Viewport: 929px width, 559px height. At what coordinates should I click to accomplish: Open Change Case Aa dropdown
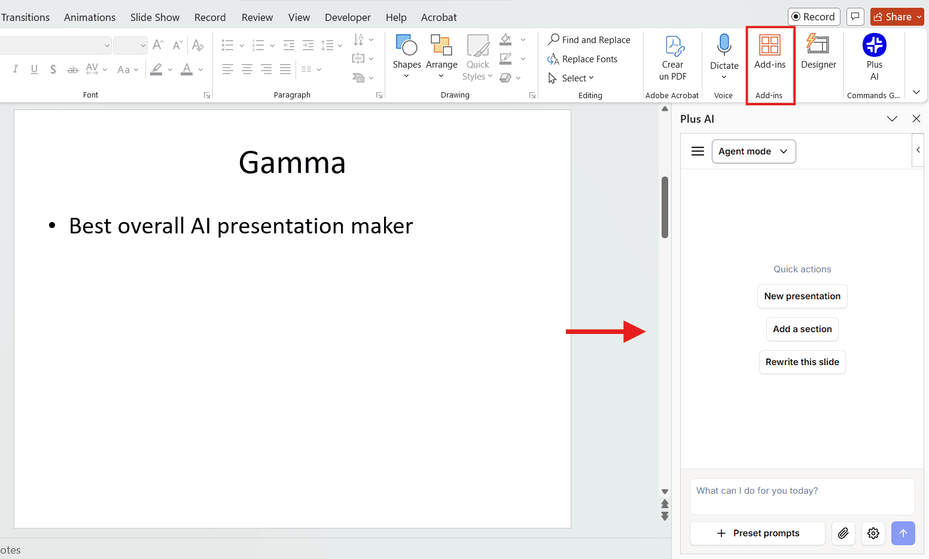(x=127, y=69)
